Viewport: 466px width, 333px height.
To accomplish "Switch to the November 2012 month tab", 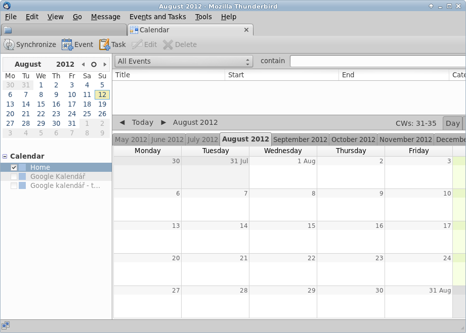I will (406, 139).
